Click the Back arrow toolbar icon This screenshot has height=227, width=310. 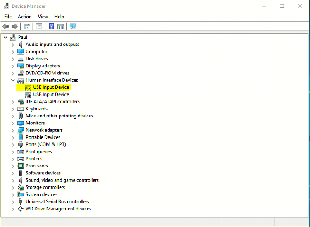5,26
